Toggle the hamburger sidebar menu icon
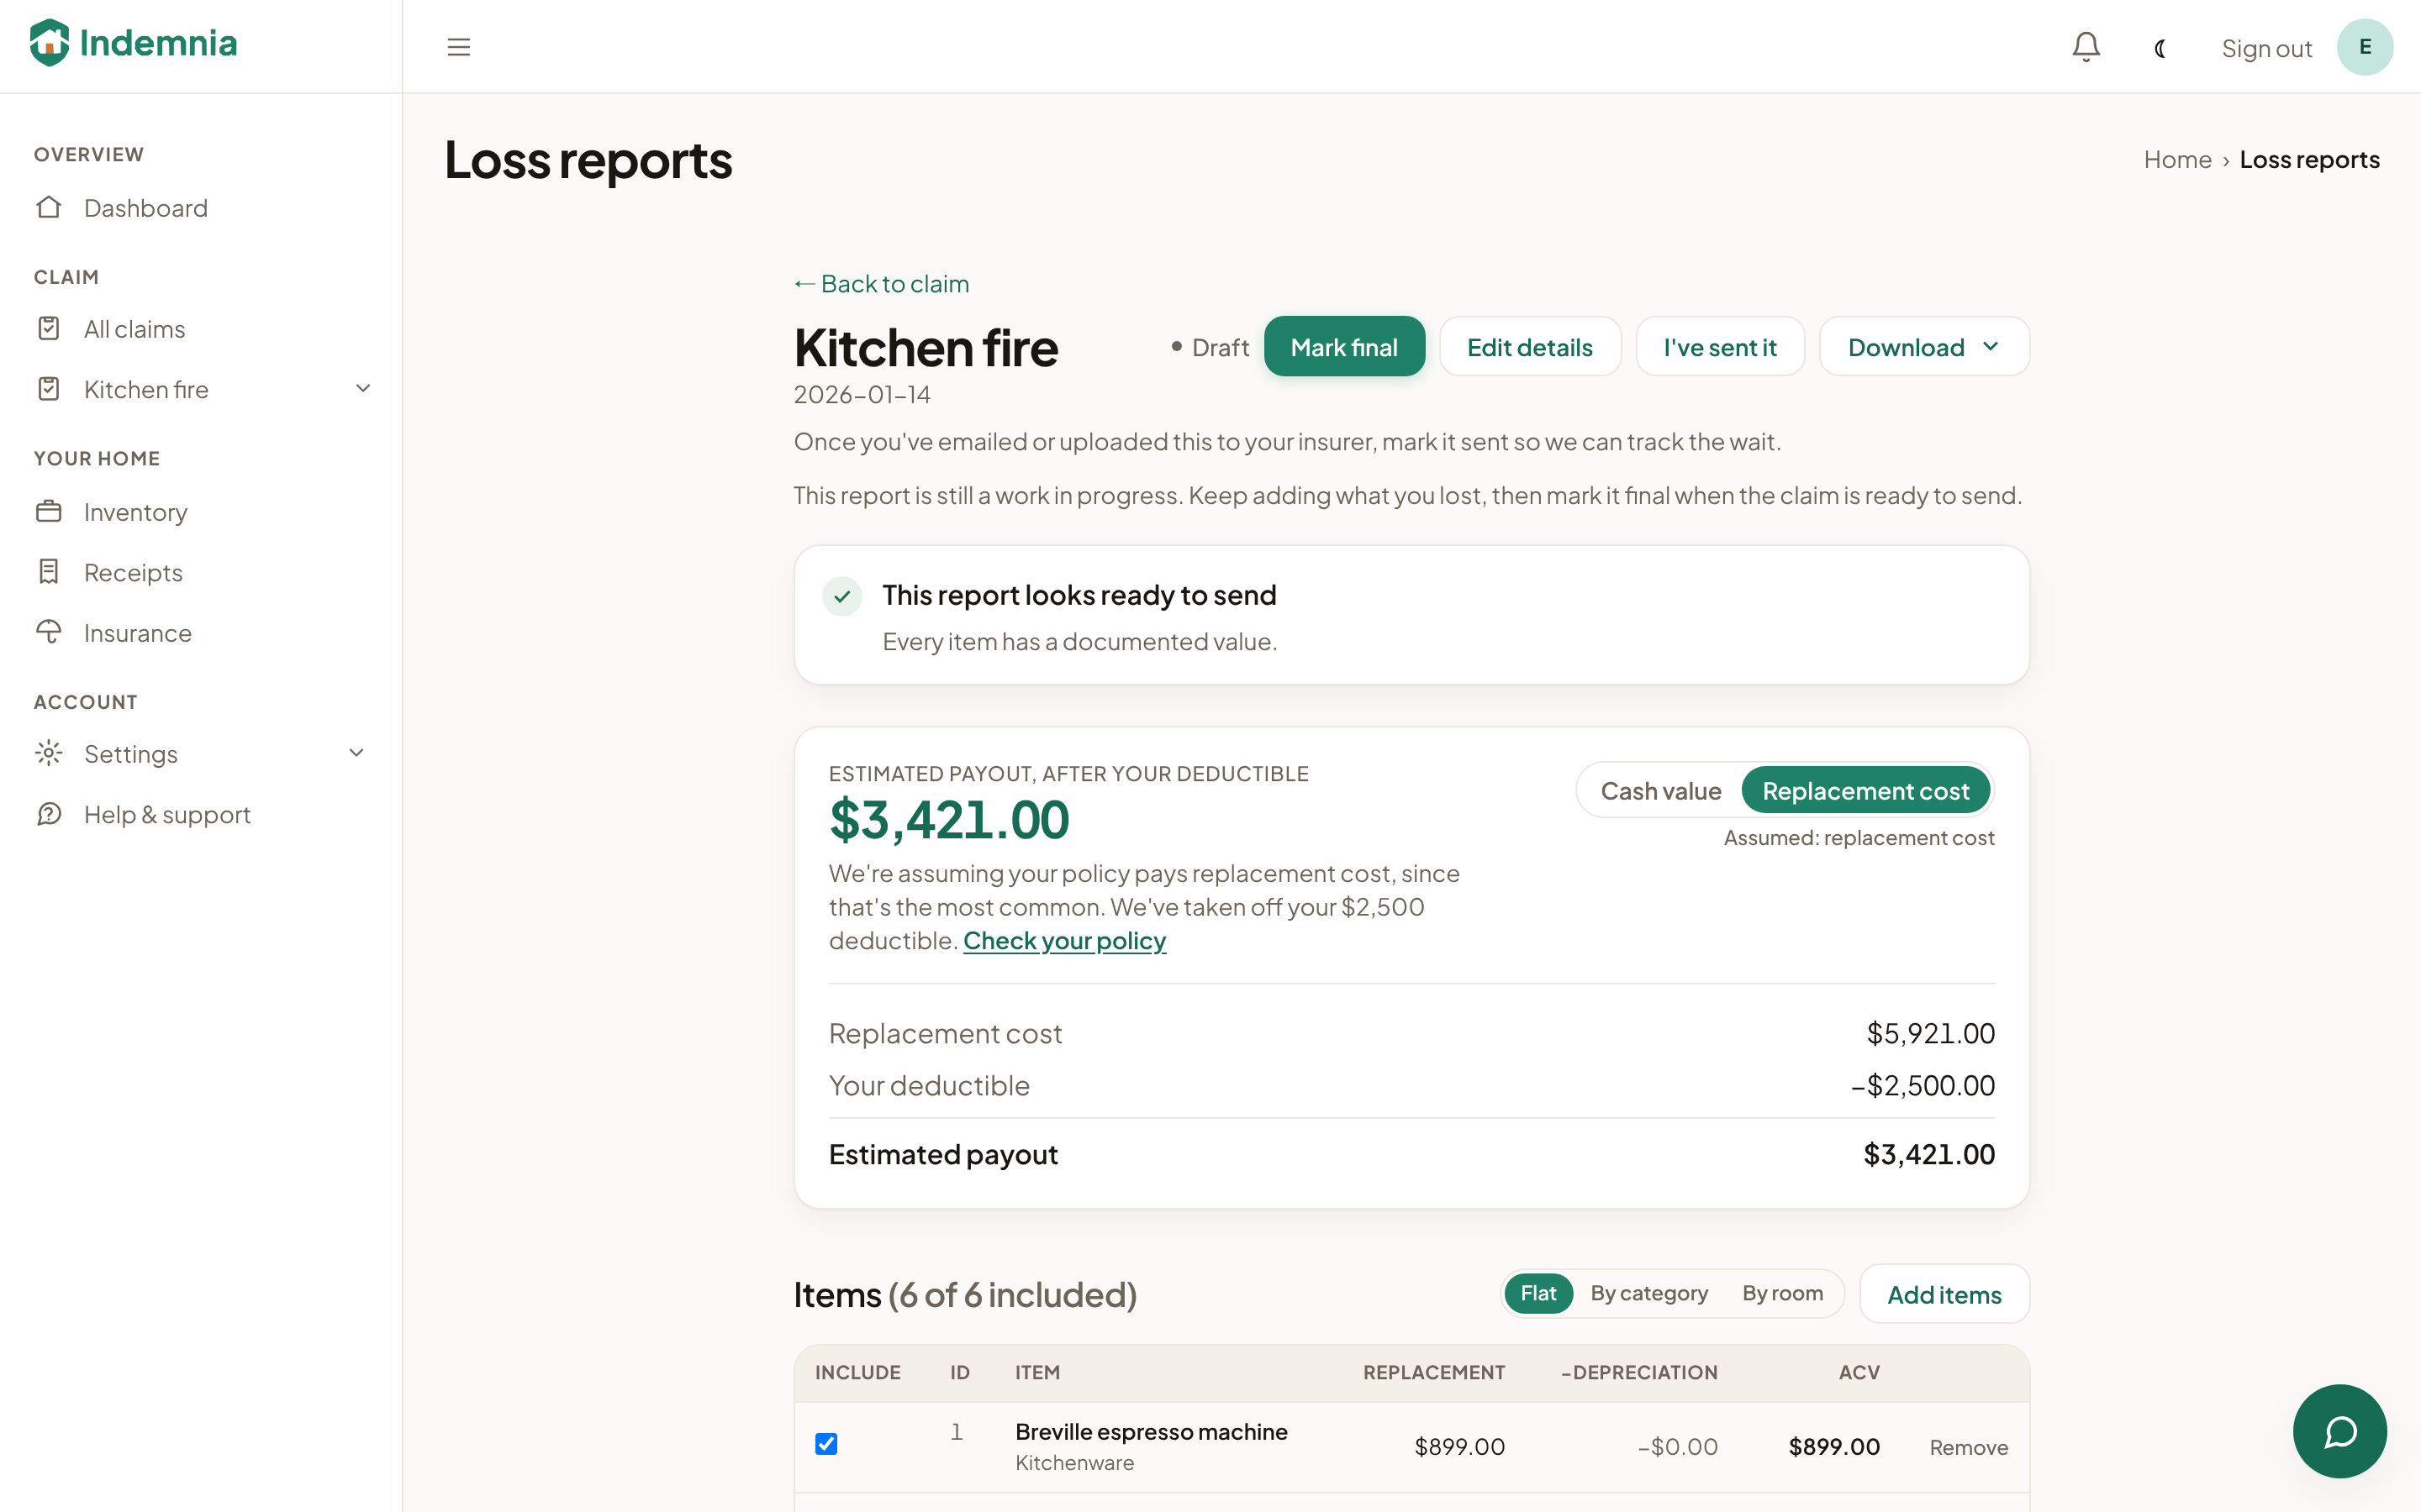The height and width of the screenshot is (1512, 2421). pos(458,47)
